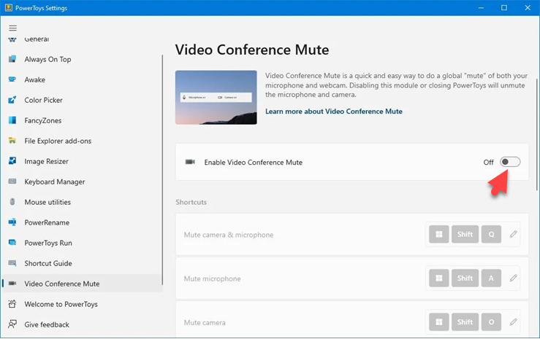
Task: Click the PowerRename sidebar icon
Action: pyautogui.click(x=12, y=222)
